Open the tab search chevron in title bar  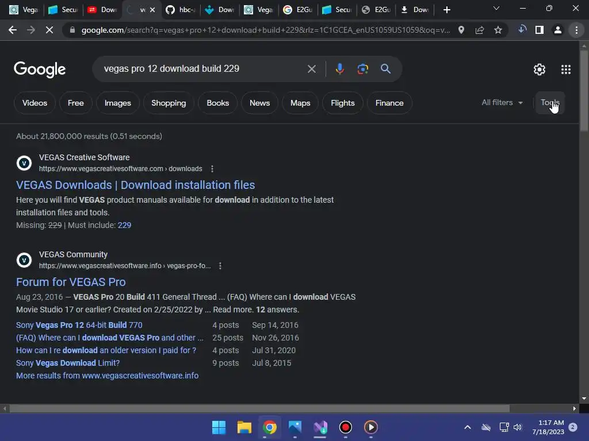pos(496,8)
